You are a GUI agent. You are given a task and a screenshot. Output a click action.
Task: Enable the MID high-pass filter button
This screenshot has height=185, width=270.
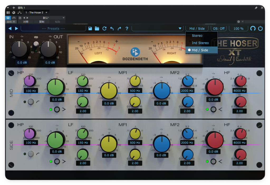(x=31, y=102)
